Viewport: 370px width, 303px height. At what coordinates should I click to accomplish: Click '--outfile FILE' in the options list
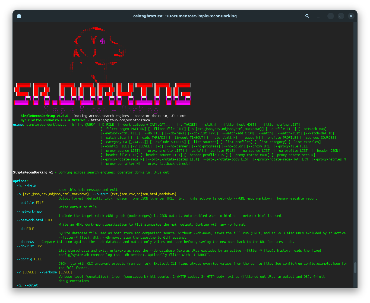(x=30, y=203)
